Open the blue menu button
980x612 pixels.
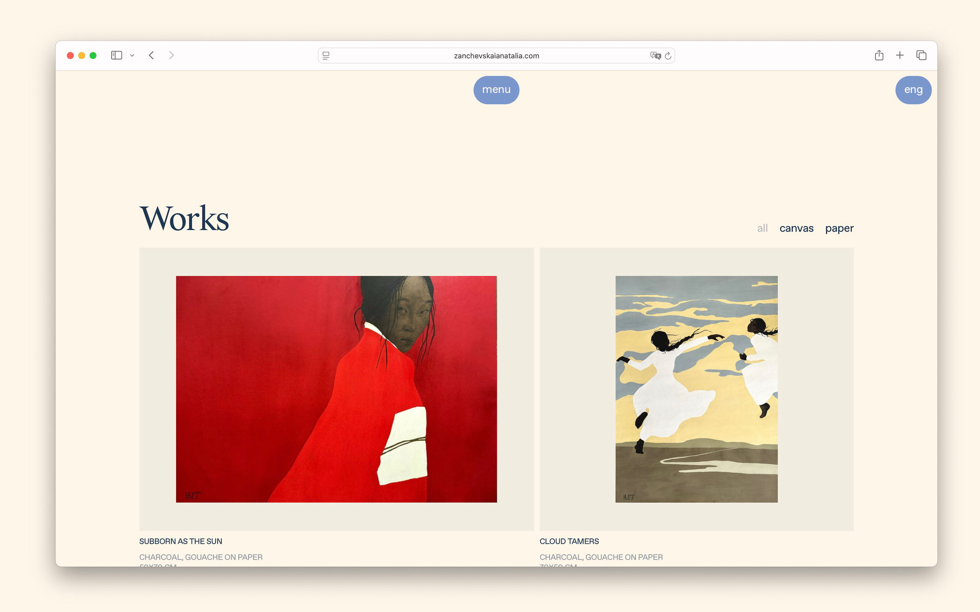pyautogui.click(x=496, y=90)
